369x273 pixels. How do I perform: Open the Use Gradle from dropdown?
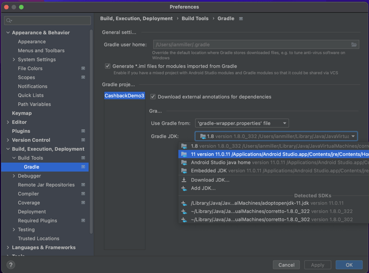[x=242, y=124]
